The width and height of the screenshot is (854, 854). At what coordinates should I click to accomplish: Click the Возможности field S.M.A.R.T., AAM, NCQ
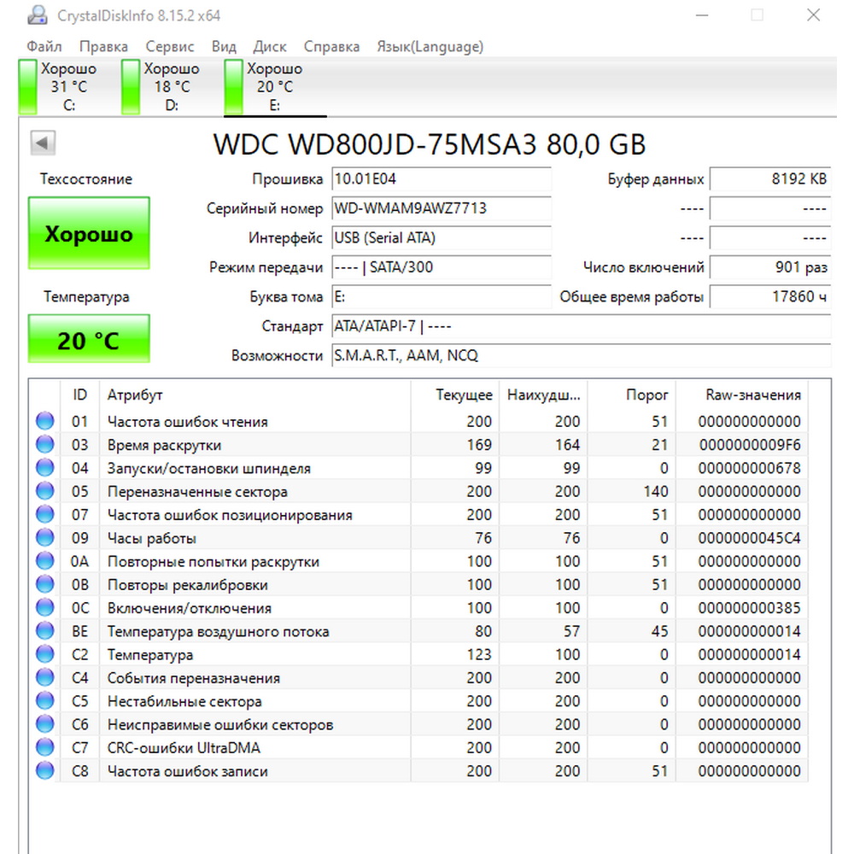point(581,355)
